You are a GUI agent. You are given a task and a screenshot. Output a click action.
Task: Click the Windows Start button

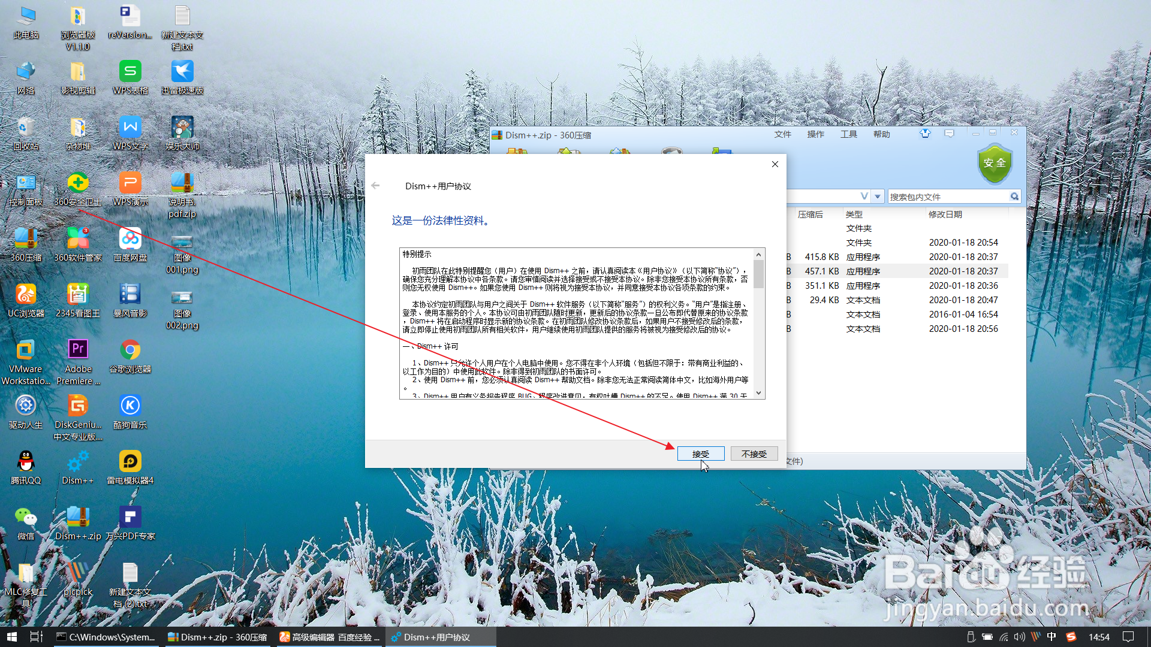coord(11,637)
